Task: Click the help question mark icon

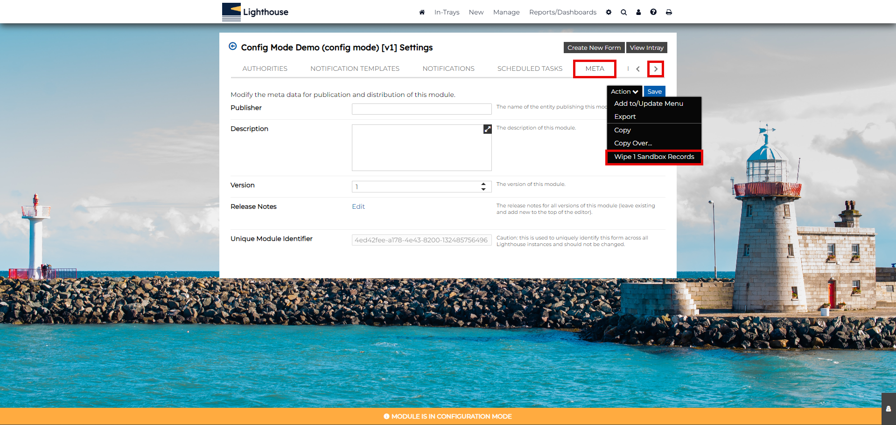Action: point(653,12)
